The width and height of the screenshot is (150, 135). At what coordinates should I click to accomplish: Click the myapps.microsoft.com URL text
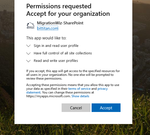pyautogui.click(x=48, y=96)
